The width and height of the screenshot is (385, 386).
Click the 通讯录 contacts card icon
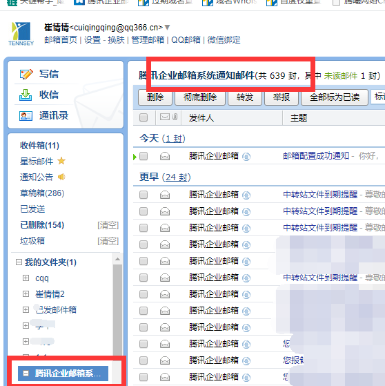pyautogui.click(x=26, y=116)
